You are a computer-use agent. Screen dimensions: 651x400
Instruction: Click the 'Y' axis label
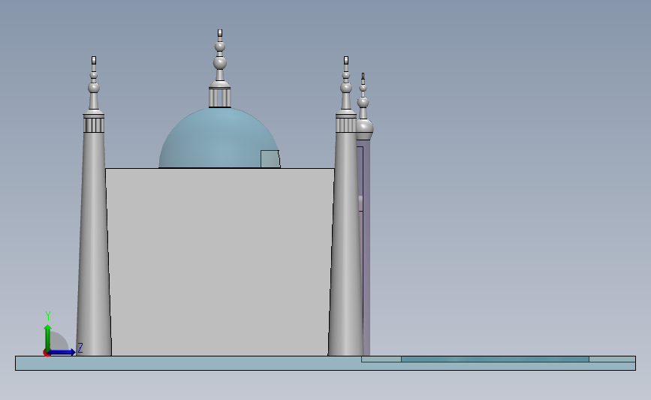click(x=48, y=316)
